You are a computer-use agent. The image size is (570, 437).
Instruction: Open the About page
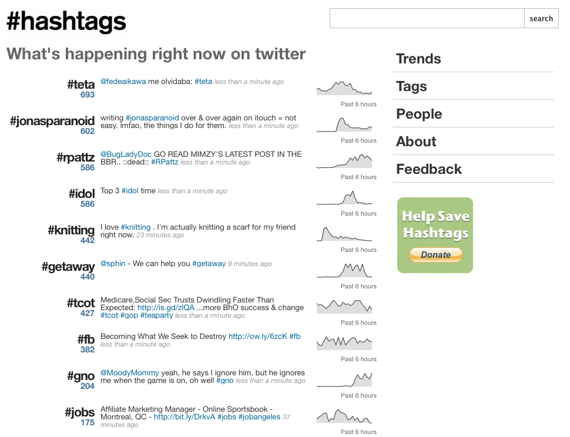[416, 142]
